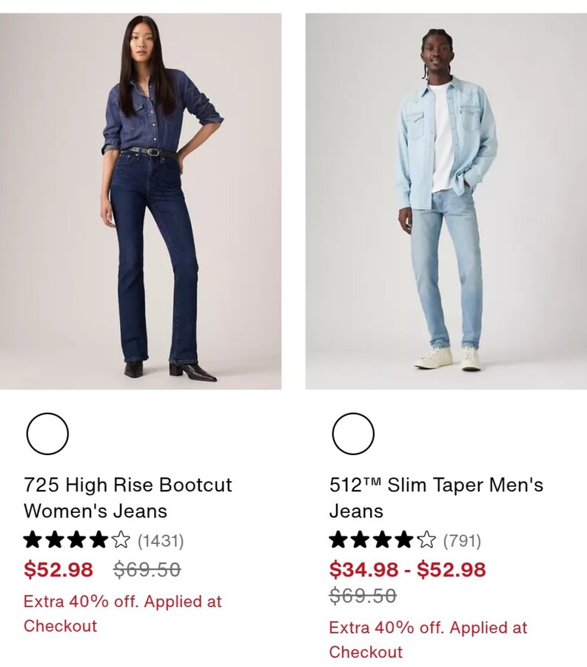The height and width of the screenshot is (667, 587).
Task: Click the first filled star on the 725 Bootcut rating
Action: click(33, 541)
